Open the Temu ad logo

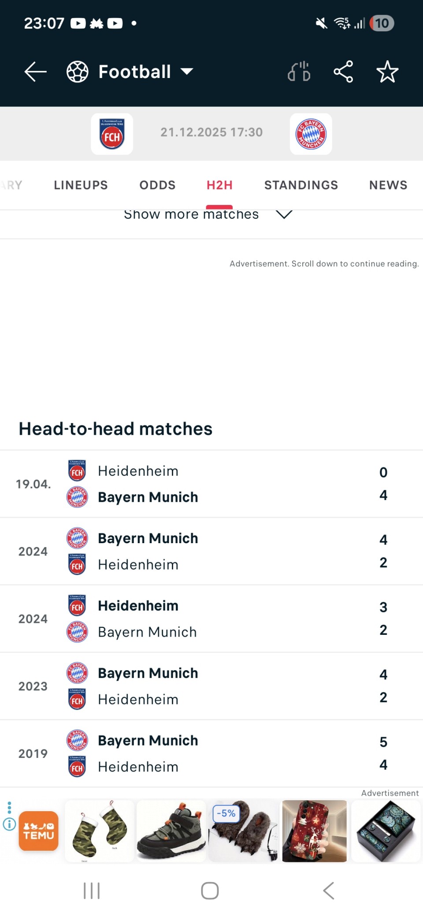(x=39, y=831)
